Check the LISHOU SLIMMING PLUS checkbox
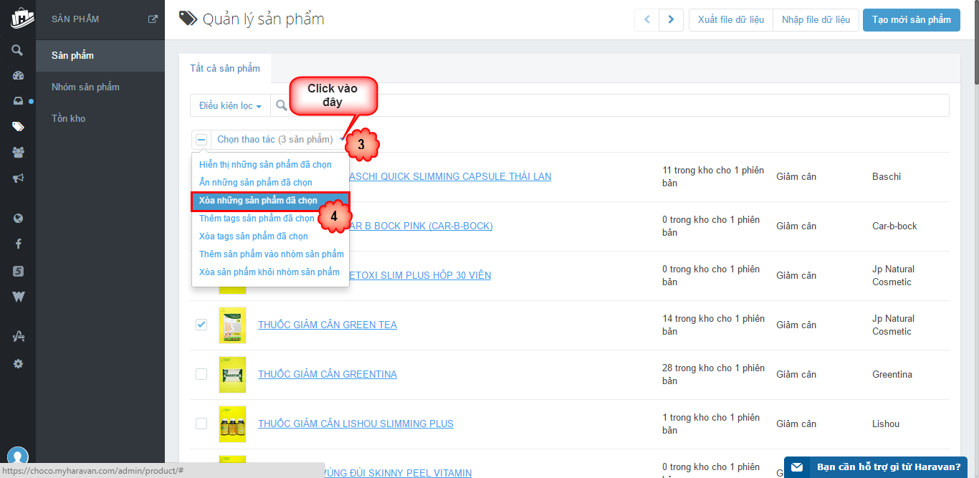This screenshot has height=478, width=979. pos(201,424)
